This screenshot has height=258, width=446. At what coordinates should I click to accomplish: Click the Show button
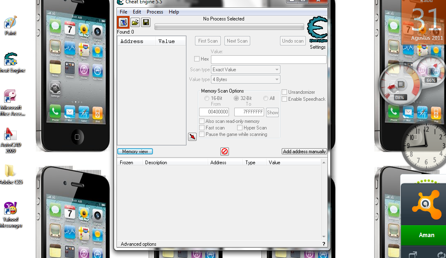point(273,112)
